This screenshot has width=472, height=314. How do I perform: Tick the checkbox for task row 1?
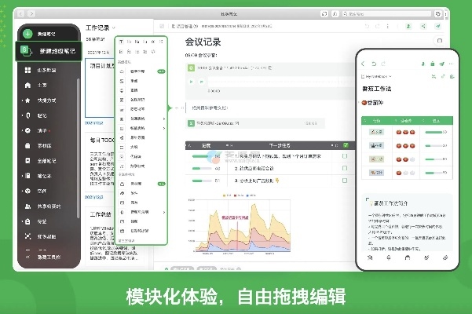pyautogui.click(x=345, y=156)
